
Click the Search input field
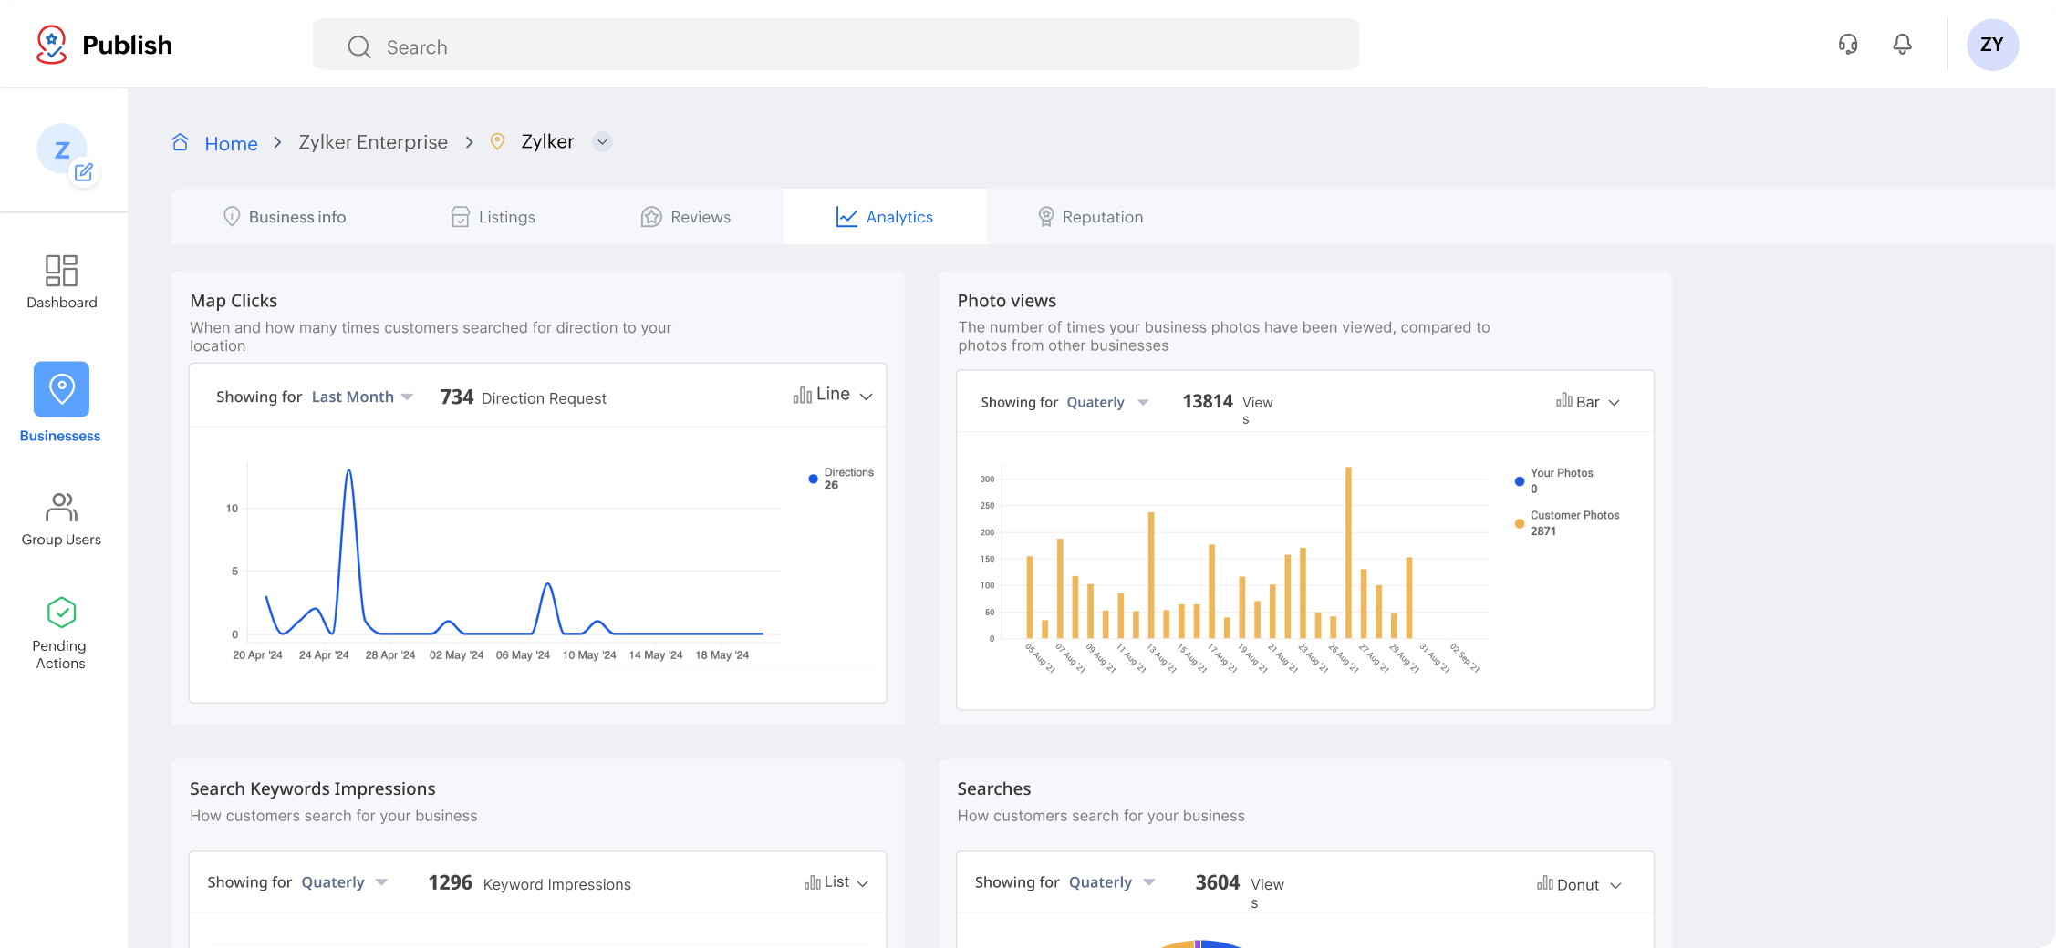click(x=835, y=46)
